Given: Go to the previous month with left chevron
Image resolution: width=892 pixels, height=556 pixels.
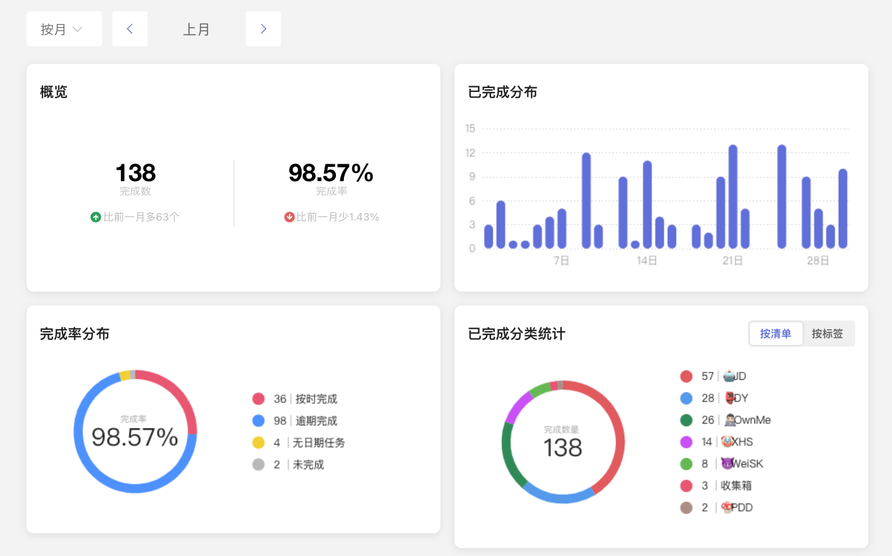Looking at the screenshot, I should [130, 29].
